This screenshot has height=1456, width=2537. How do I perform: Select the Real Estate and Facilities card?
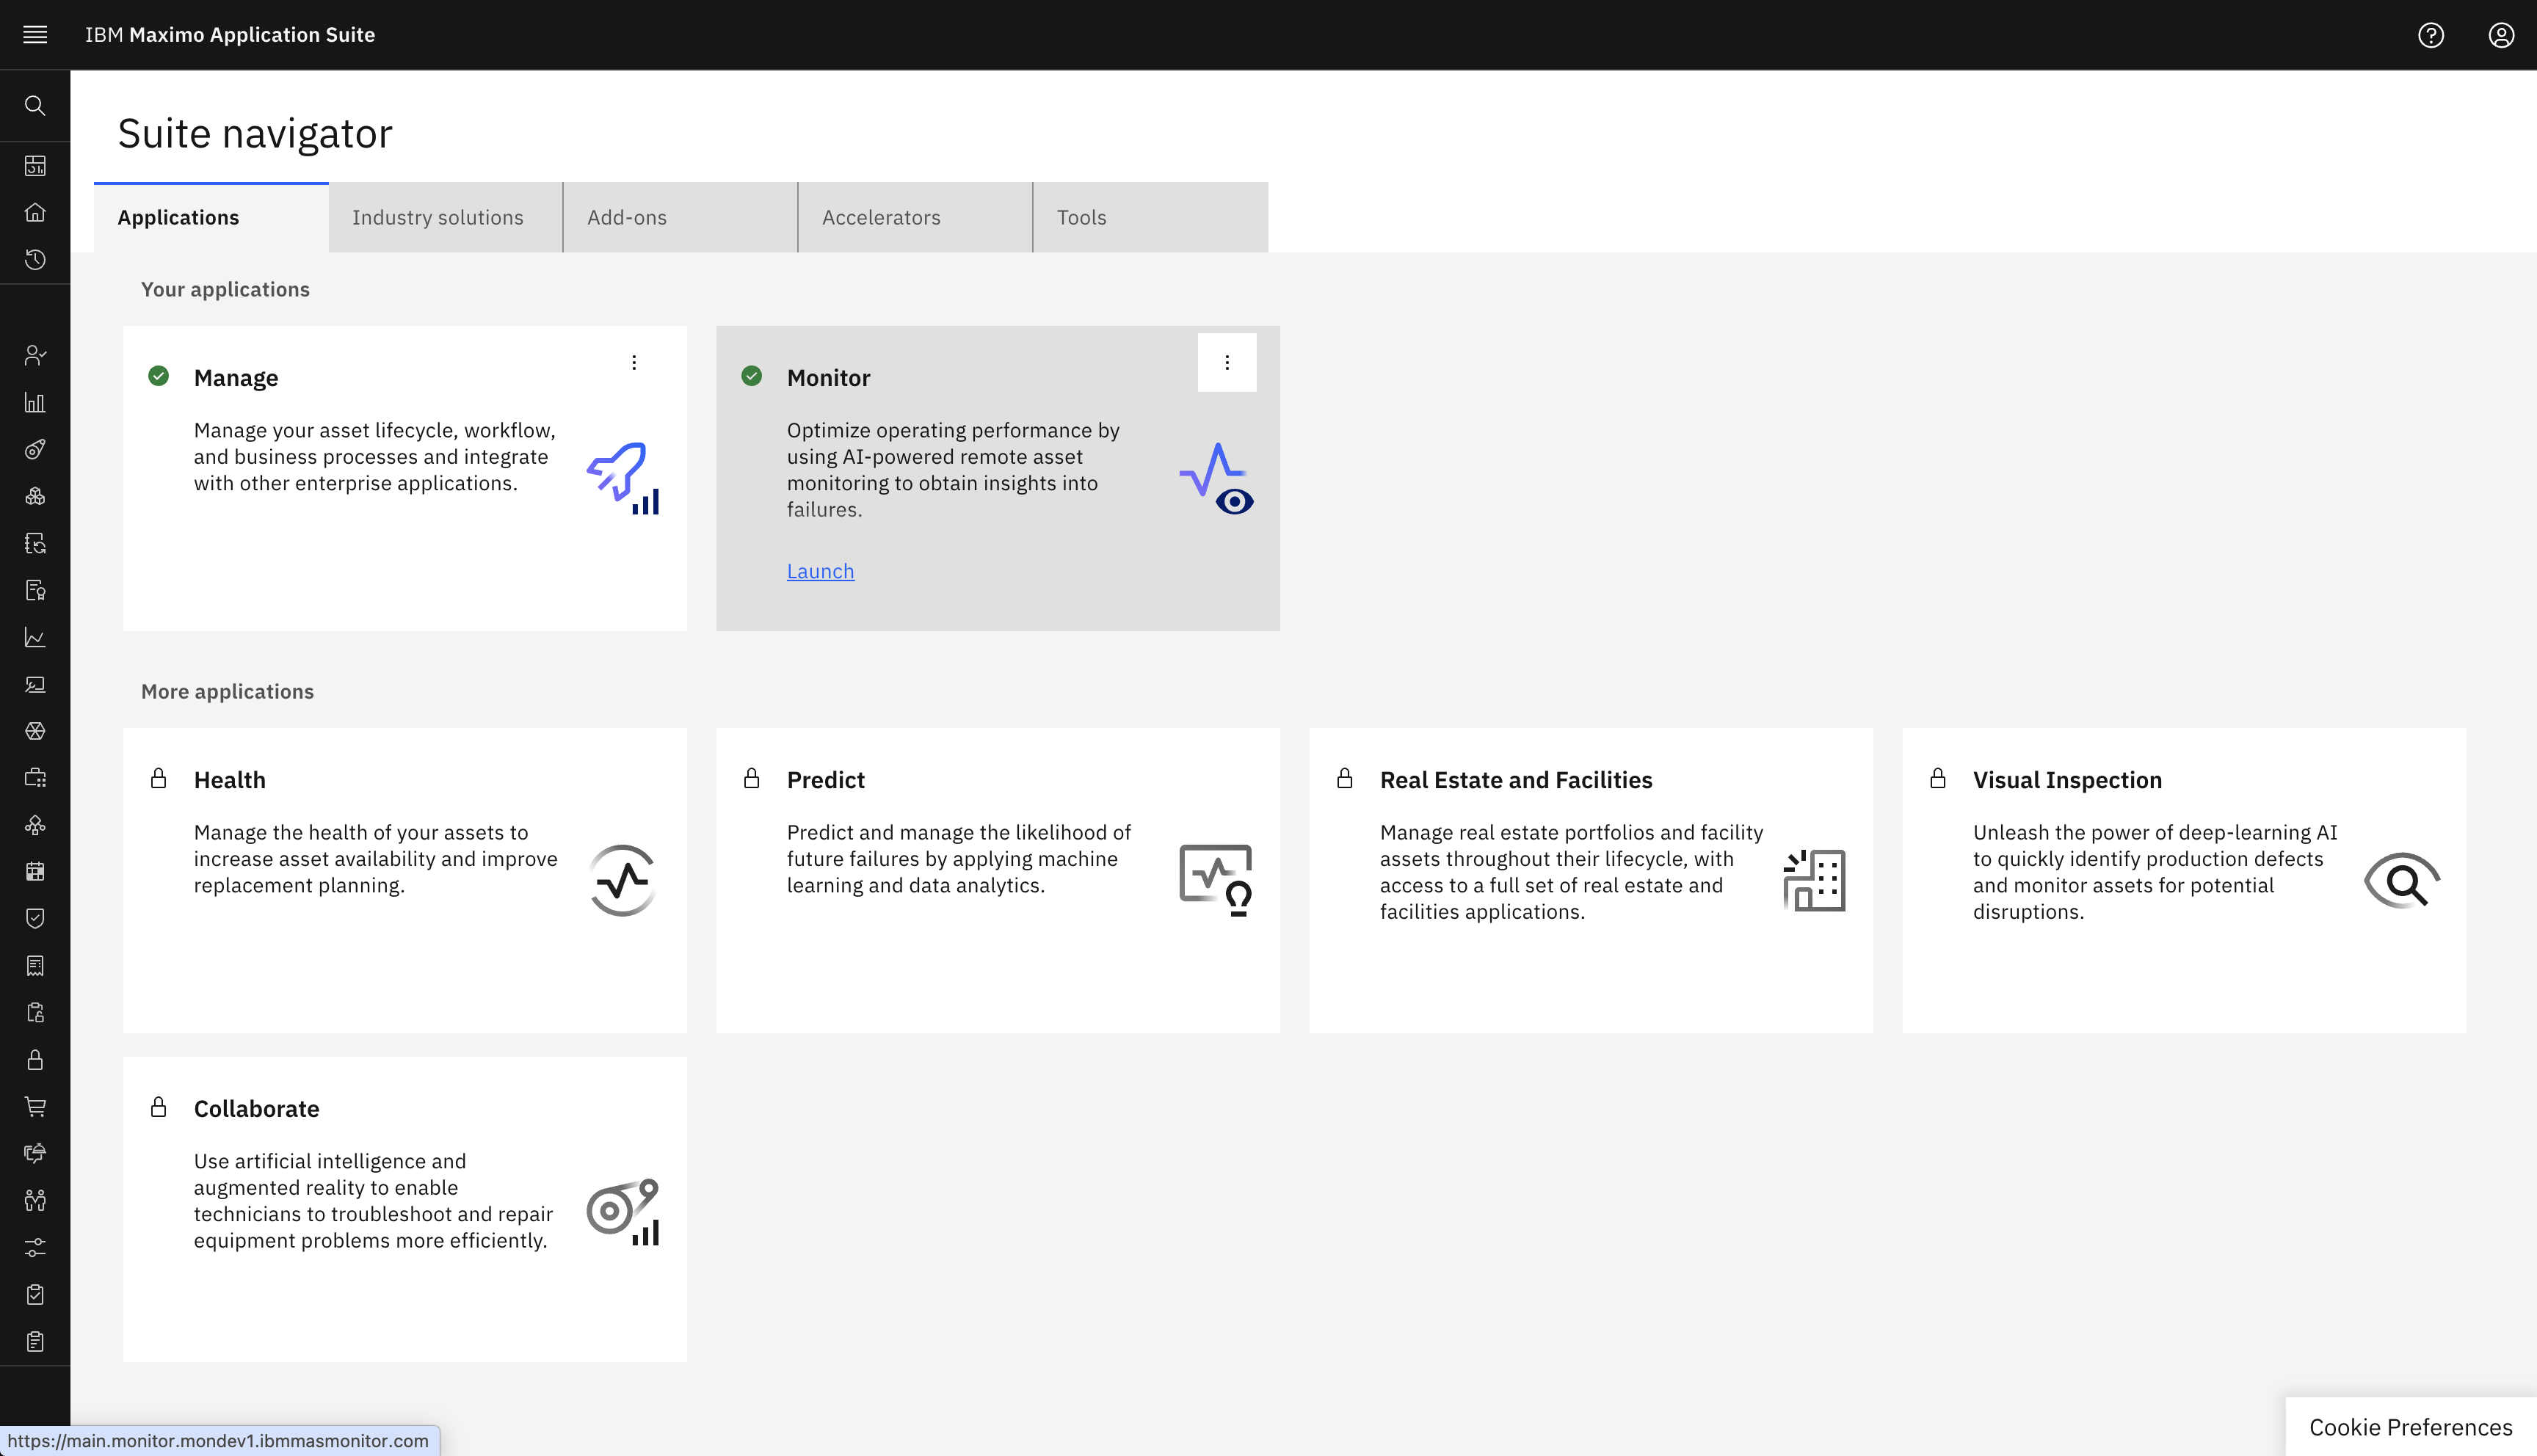point(1591,880)
